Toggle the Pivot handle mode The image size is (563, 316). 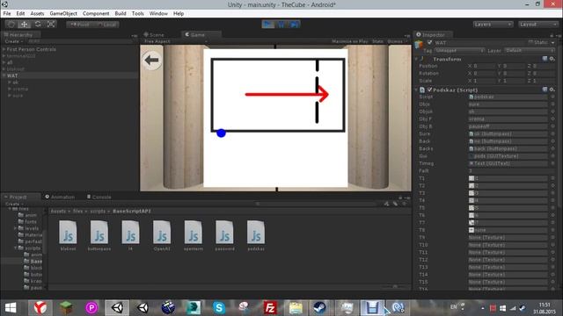80,25
